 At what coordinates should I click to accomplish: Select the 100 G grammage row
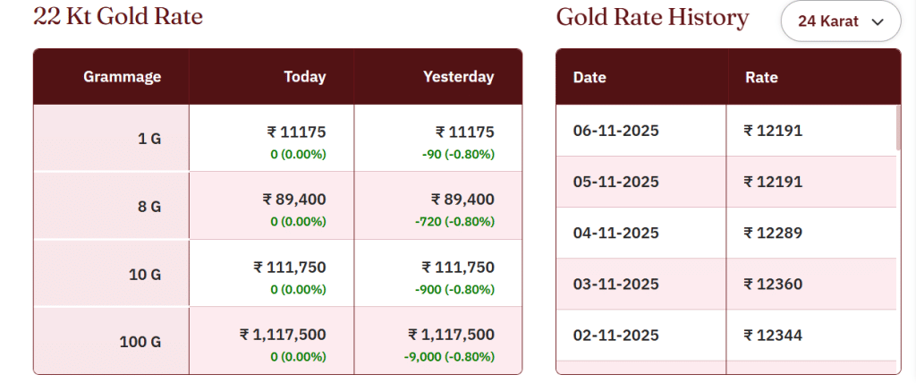pyautogui.click(x=140, y=342)
